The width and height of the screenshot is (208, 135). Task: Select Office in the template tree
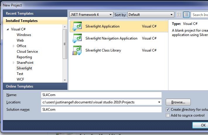[x=21, y=46]
